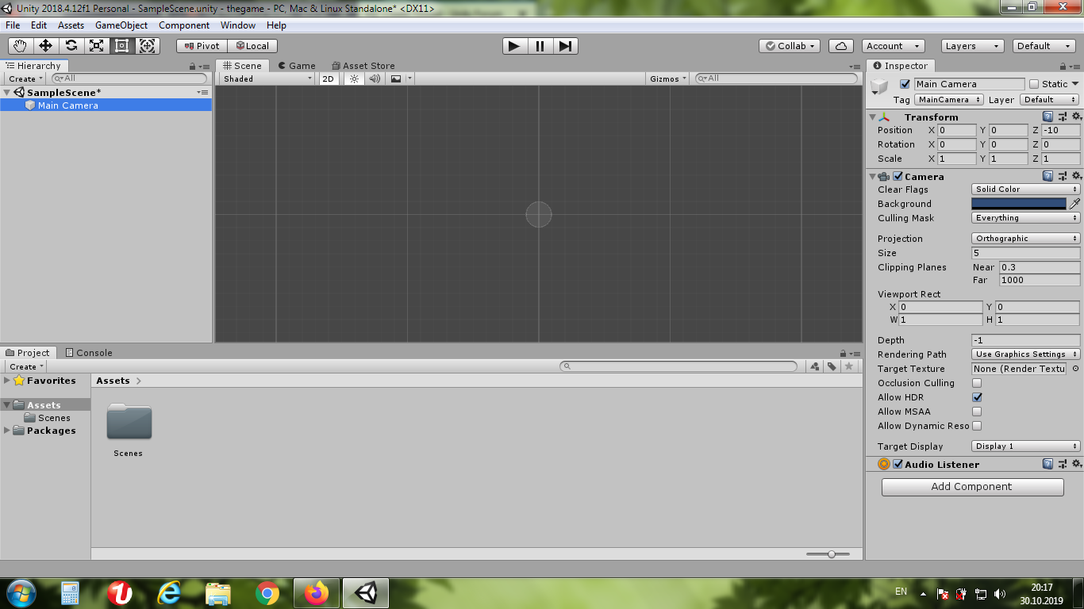The width and height of the screenshot is (1084, 609).
Task: Toggle the Local handle rotation button
Action: pyautogui.click(x=252, y=46)
